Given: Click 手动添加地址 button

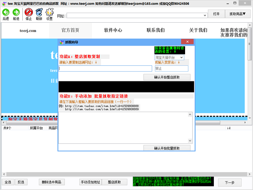Looking at the screenshot, I should (x=91, y=182).
